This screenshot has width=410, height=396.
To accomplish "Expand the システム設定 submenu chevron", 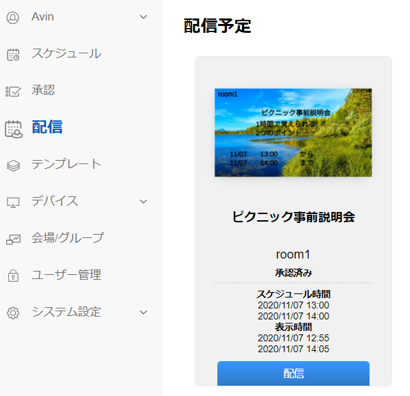I will pos(143,313).
